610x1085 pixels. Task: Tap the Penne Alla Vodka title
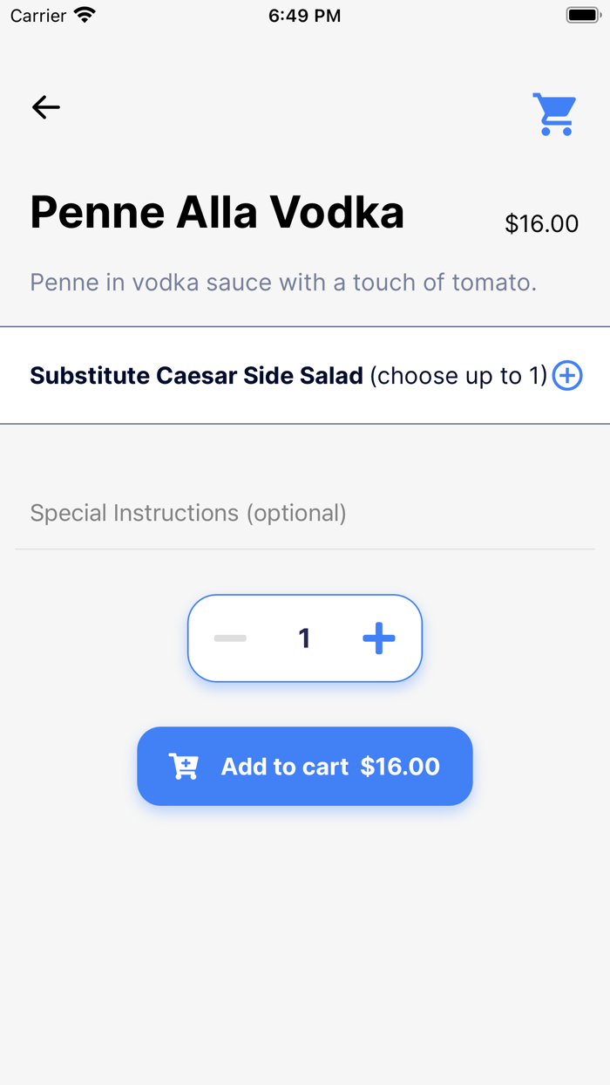point(217,212)
